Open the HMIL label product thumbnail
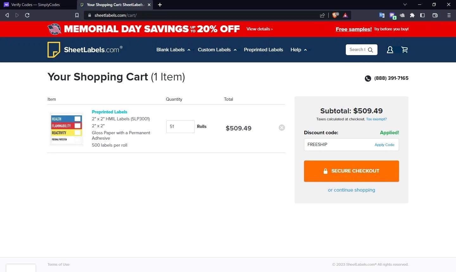 [66, 129]
